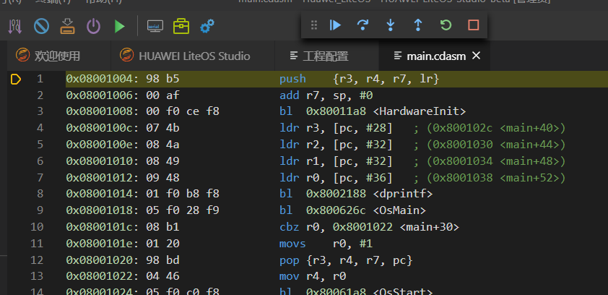The height and width of the screenshot is (295, 608).
Task: Open the serial terminal monitor icon
Action: (x=155, y=27)
